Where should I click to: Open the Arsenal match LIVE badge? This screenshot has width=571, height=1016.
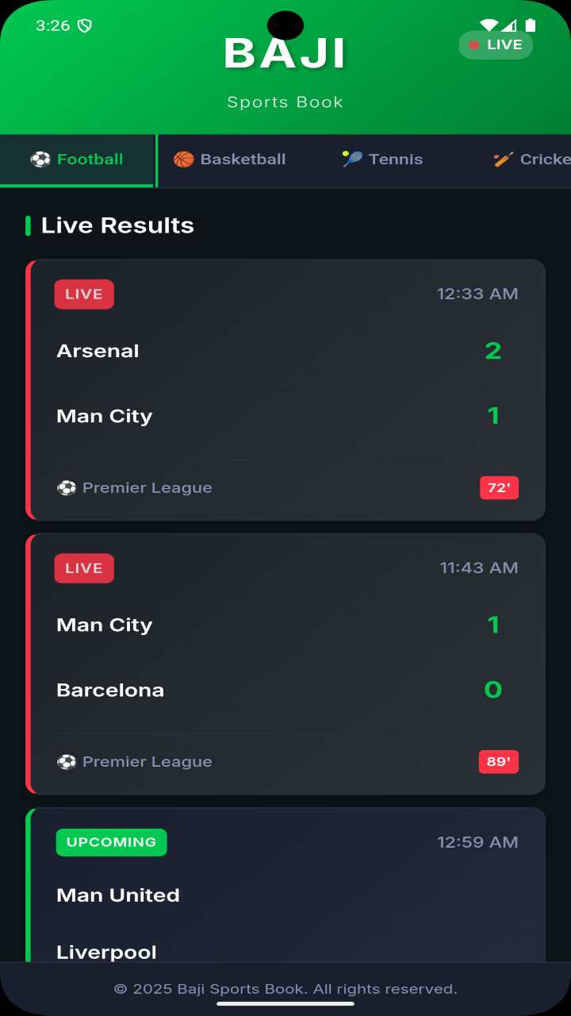tap(84, 294)
